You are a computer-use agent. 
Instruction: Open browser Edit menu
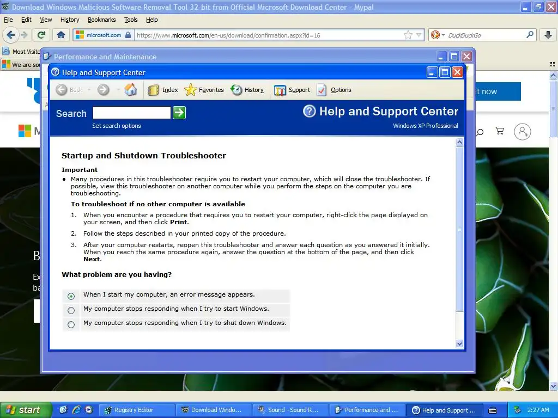click(26, 20)
